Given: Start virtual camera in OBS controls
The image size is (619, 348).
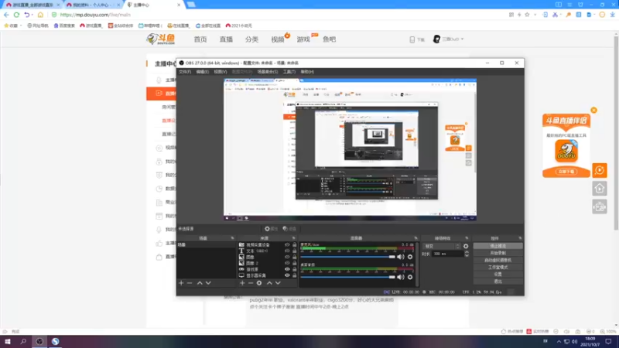Looking at the screenshot, I should click(x=498, y=261).
